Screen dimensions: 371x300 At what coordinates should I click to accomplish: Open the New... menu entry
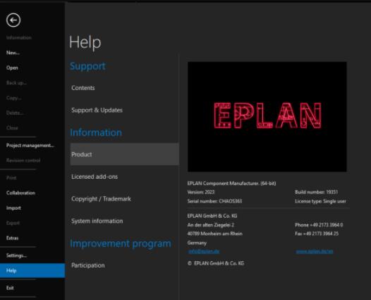tap(13, 53)
